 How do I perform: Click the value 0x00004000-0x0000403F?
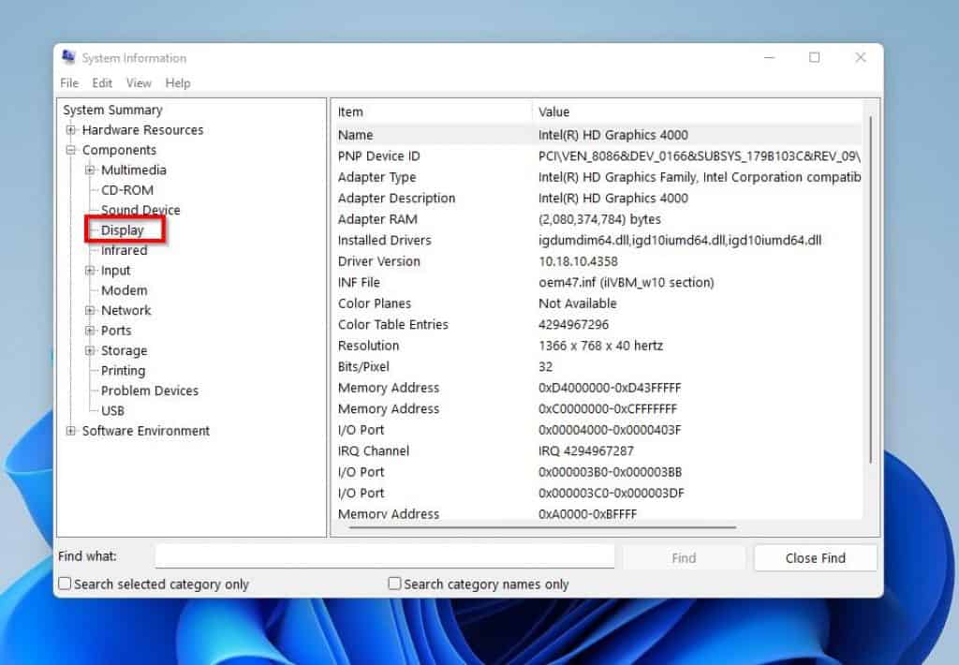pyautogui.click(x=610, y=430)
